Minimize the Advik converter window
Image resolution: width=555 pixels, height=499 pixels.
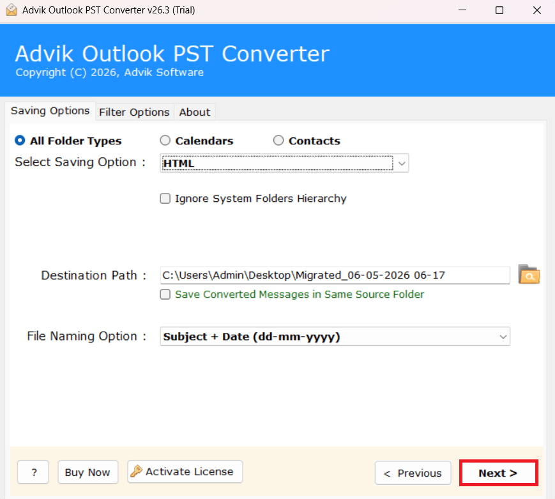tap(462, 10)
